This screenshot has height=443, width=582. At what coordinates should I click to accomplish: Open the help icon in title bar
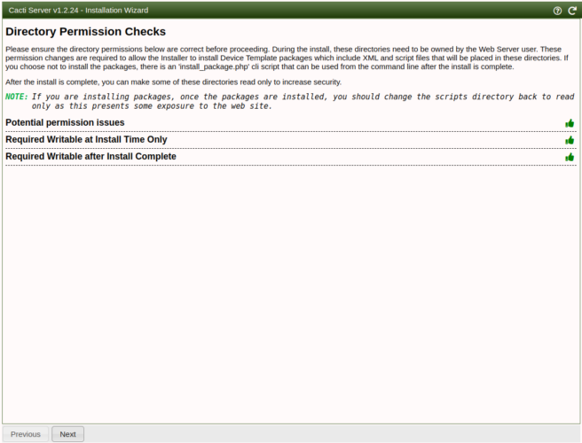pyautogui.click(x=557, y=11)
